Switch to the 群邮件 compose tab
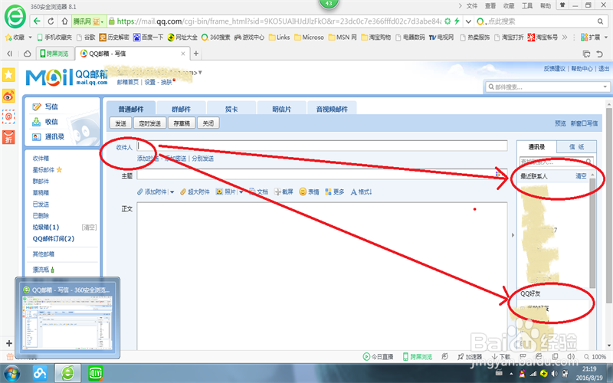613x383 pixels. pos(181,109)
